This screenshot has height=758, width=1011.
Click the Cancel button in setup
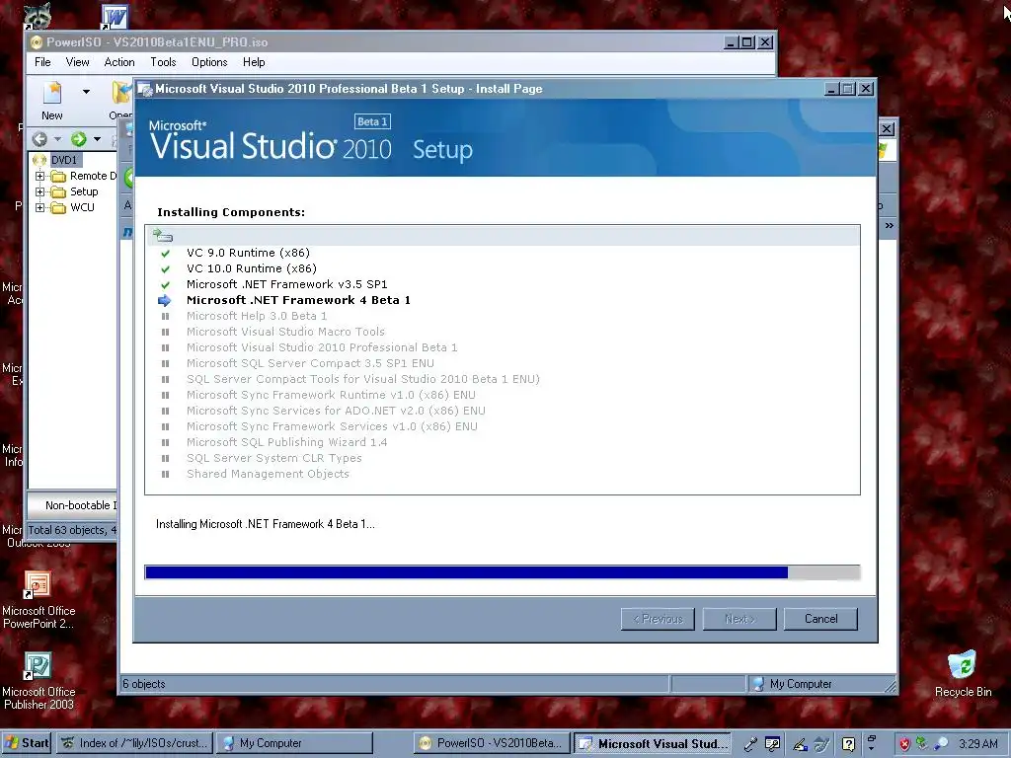pyautogui.click(x=820, y=619)
